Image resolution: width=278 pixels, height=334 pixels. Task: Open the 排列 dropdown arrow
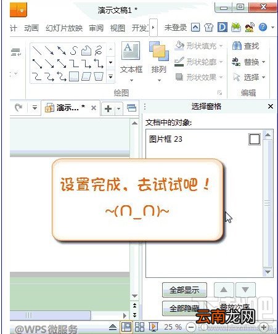pyautogui.click(x=159, y=81)
